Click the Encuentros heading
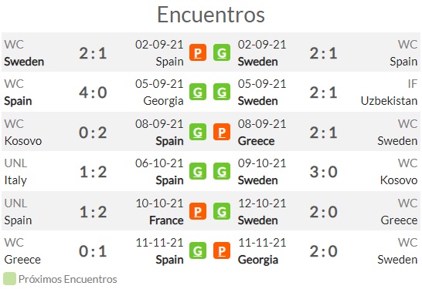This screenshot has height=289, width=422. click(x=211, y=15)
